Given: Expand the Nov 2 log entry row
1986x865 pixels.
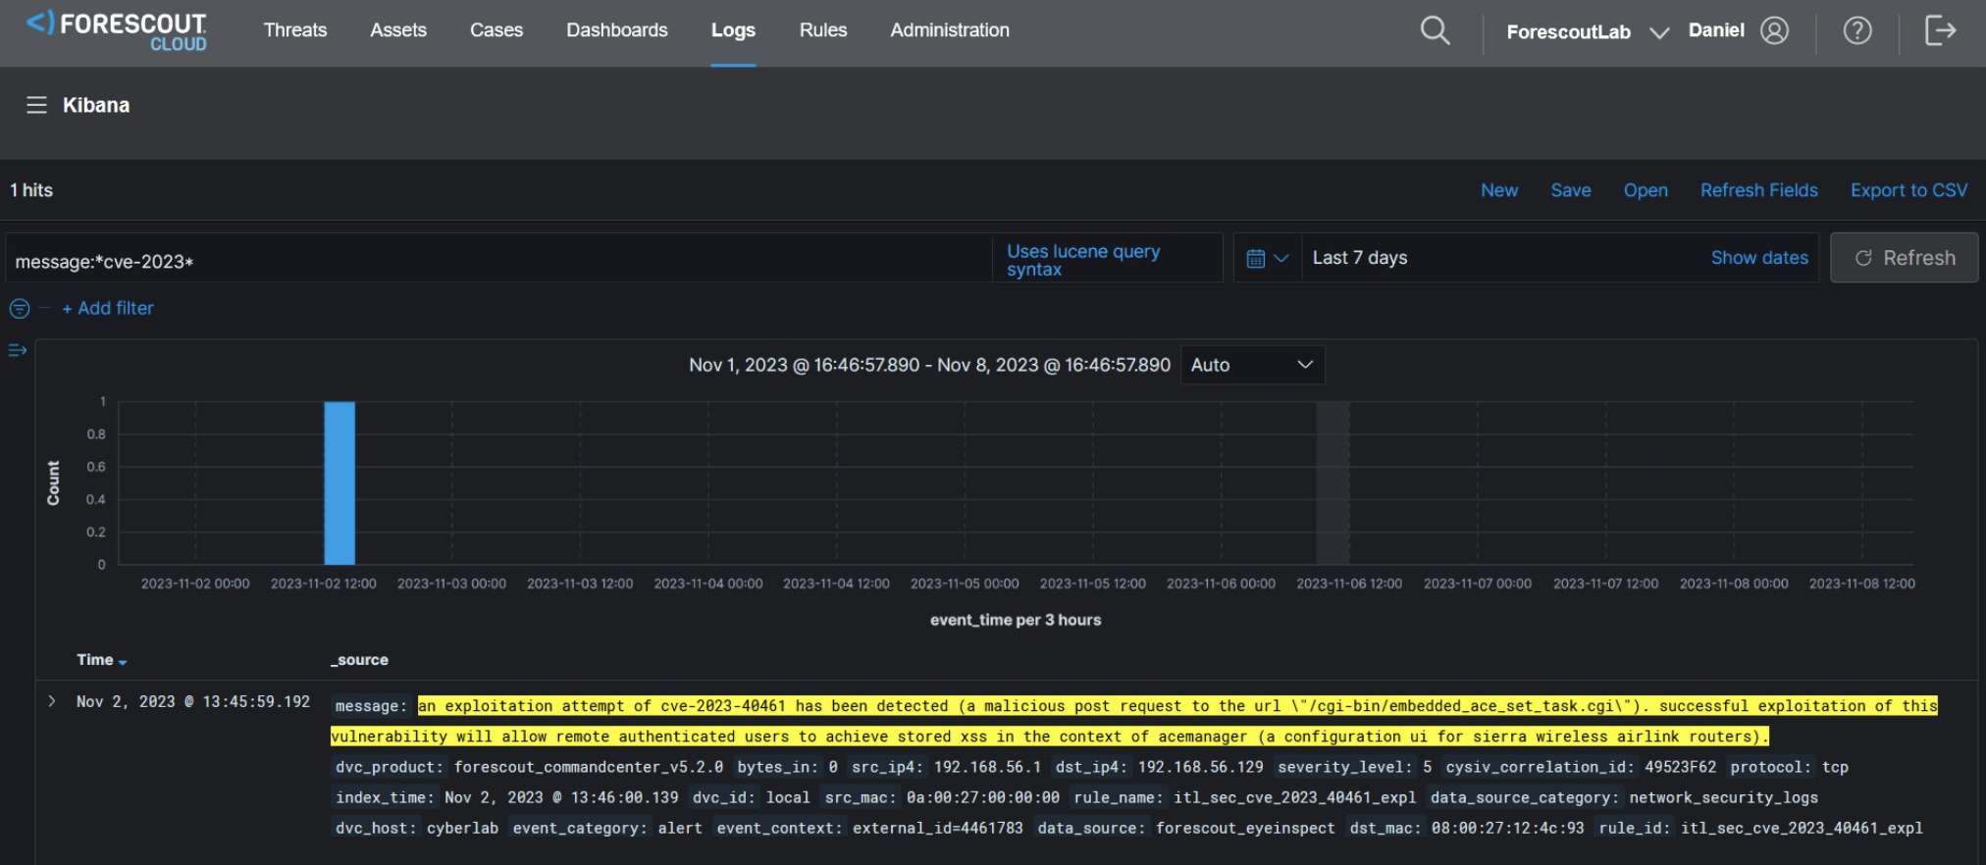Looking at the screenshot, I should coord(52,701).
